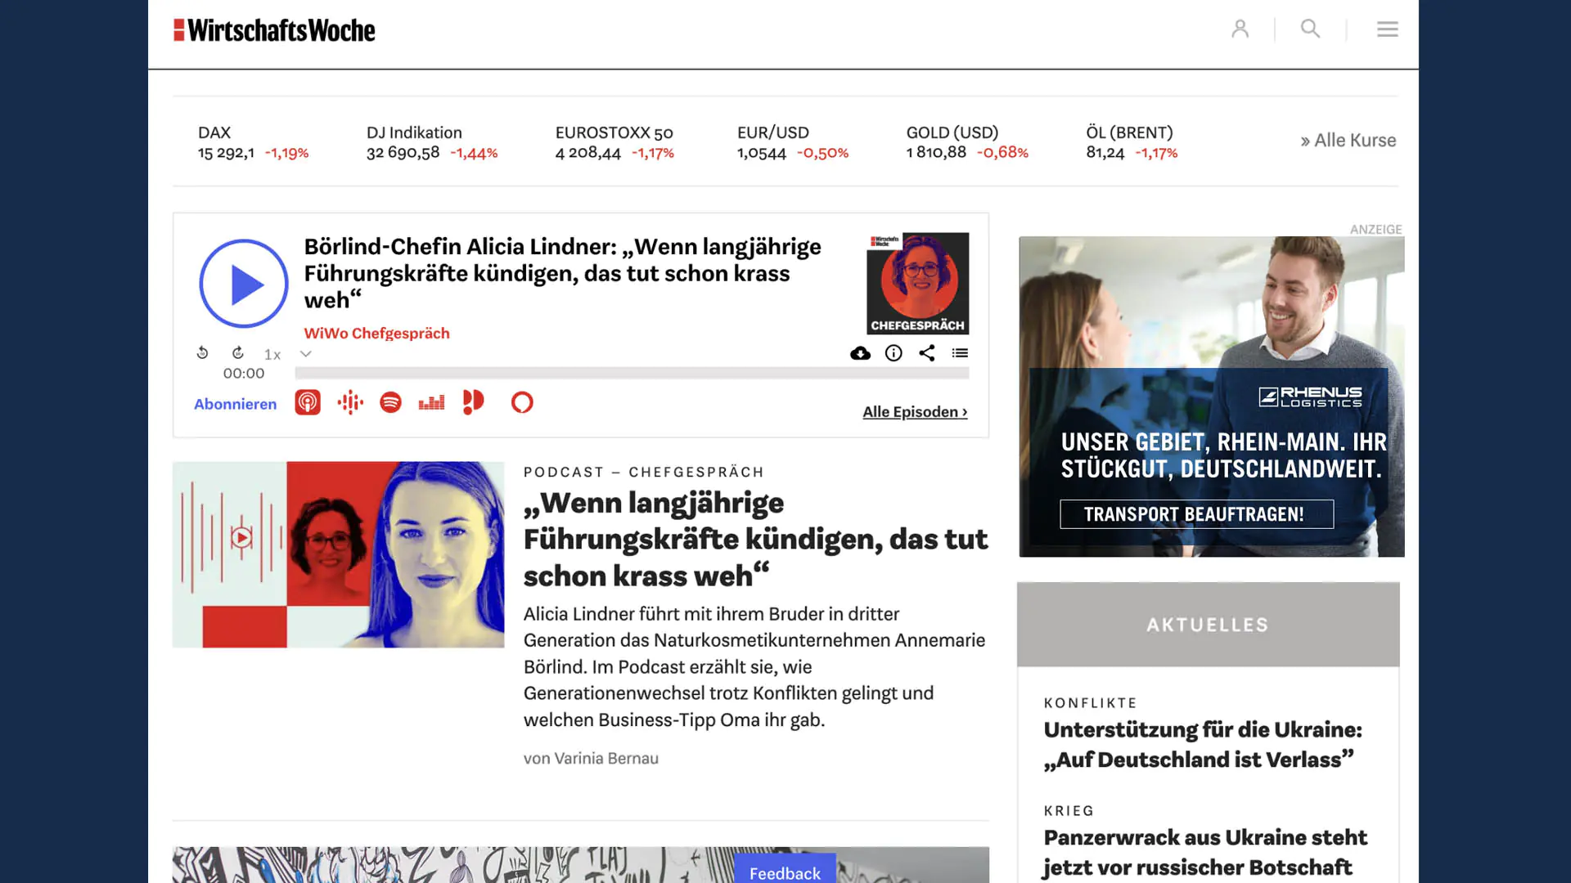Open Panzerwrack aus Ukraine article headline
Image resolution: width=1571 pixels, height=883 pixels.
[1205, 853]
